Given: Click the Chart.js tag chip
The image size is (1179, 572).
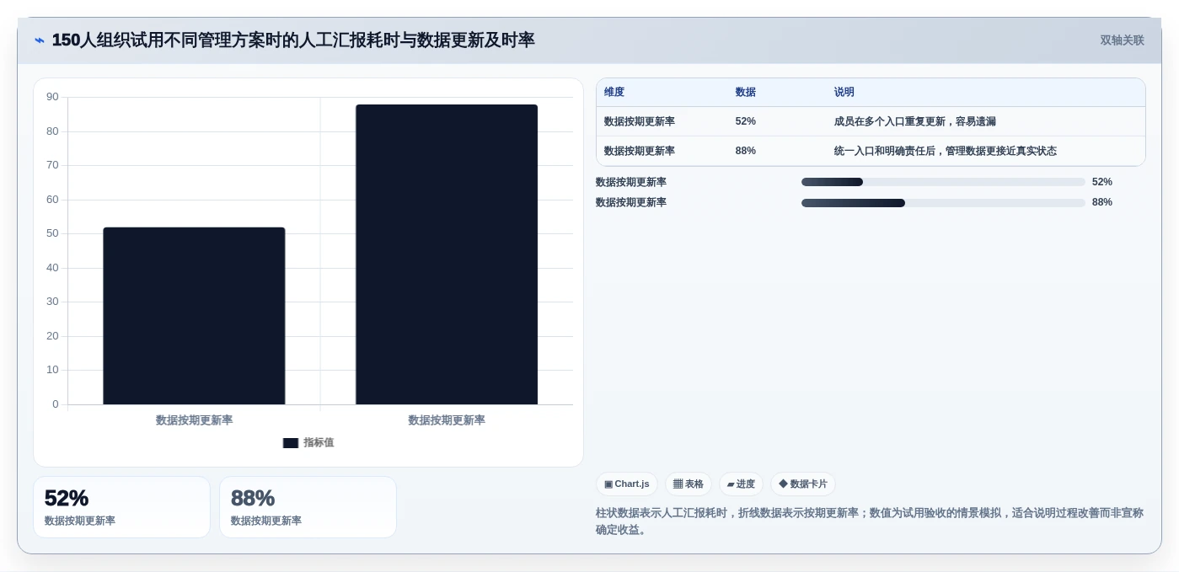Looking at the screenshot, I should pos(627,484).
